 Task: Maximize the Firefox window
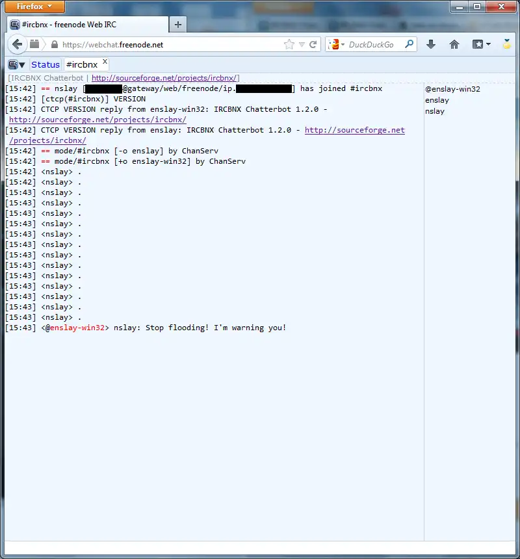tap(477, 6)
